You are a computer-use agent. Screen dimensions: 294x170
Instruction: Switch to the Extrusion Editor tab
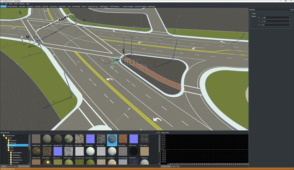166,166
